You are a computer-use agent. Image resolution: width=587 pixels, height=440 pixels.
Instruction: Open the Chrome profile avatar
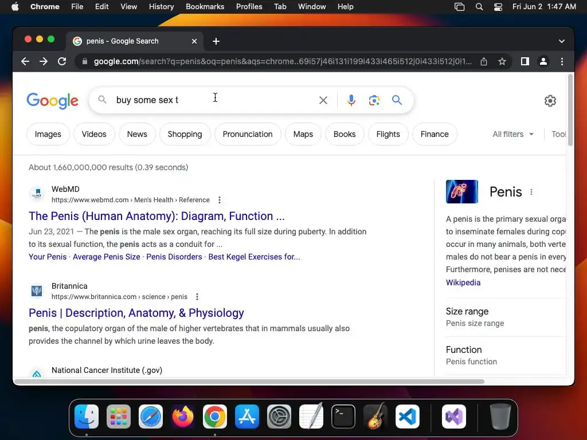pyautogui.click(x=543, y=61)
